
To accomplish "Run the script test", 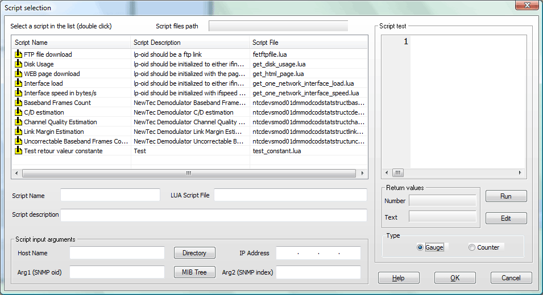I will [506, 196].
